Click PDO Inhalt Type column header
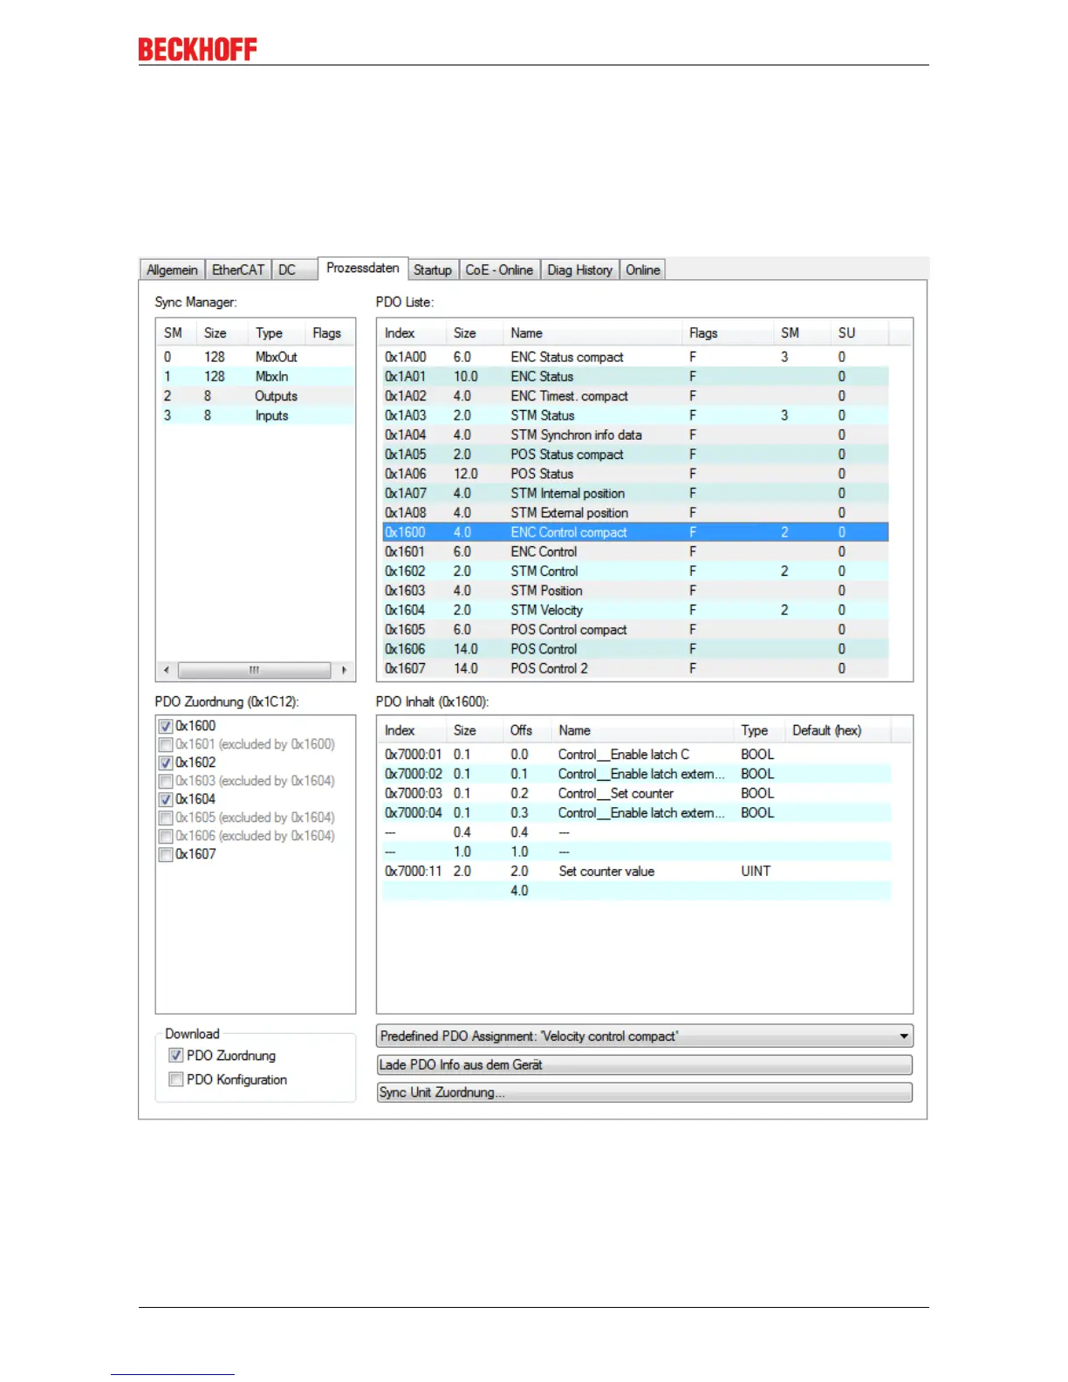 tap(760, 731)
